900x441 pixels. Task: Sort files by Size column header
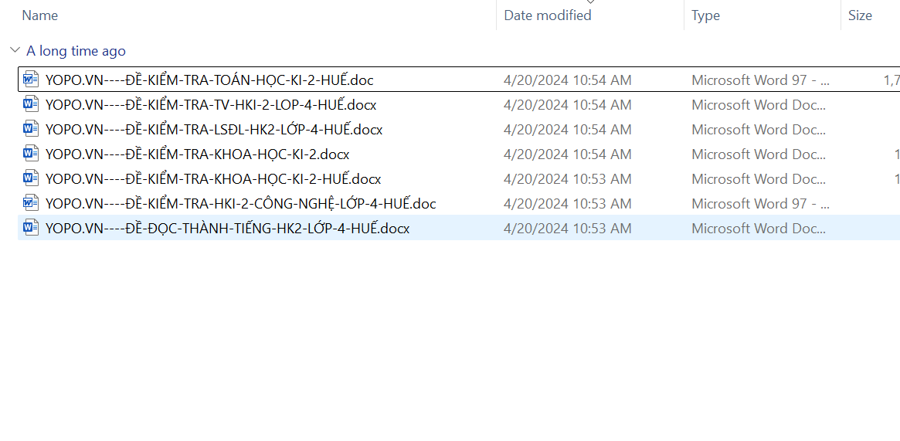(860, 15)
